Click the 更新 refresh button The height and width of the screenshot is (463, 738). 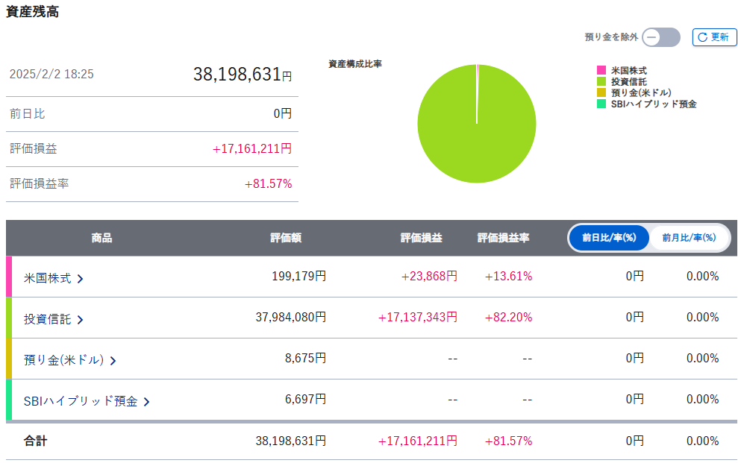pos(714,37)
